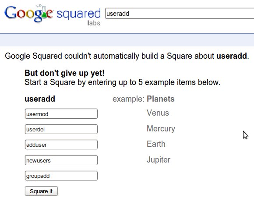Click the bold useradd in the error message
Viewport: 254px width, 198px height.
pos(232,56)
